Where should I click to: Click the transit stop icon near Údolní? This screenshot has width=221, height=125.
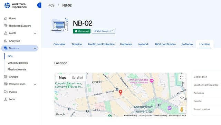point(87,111)
